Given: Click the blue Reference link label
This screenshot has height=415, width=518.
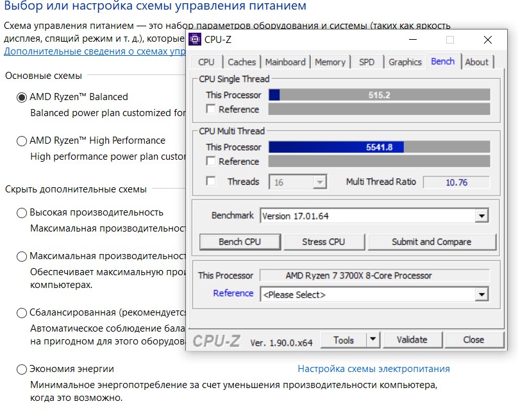Looking at the screenshot, I should click(233, 293).
